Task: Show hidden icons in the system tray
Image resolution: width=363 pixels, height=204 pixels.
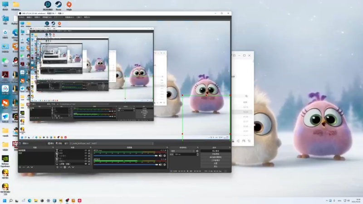Action: 327,200
